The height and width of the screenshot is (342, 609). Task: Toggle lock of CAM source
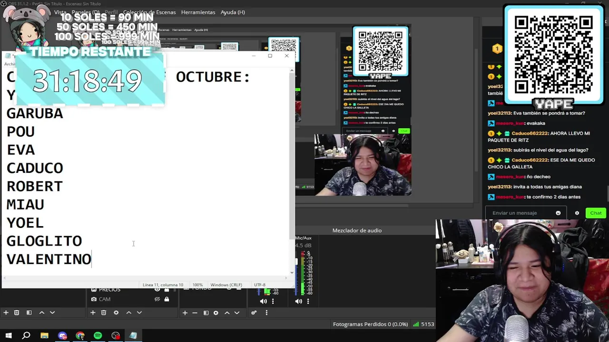click(x=167, y=299)
